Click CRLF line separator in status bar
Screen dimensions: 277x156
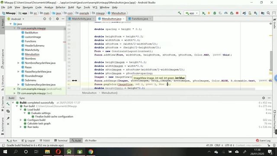click(219, 145)
